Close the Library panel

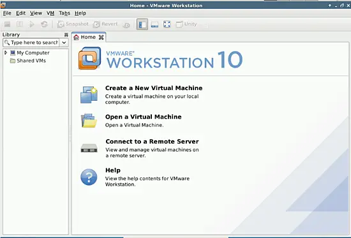point(66,34)
